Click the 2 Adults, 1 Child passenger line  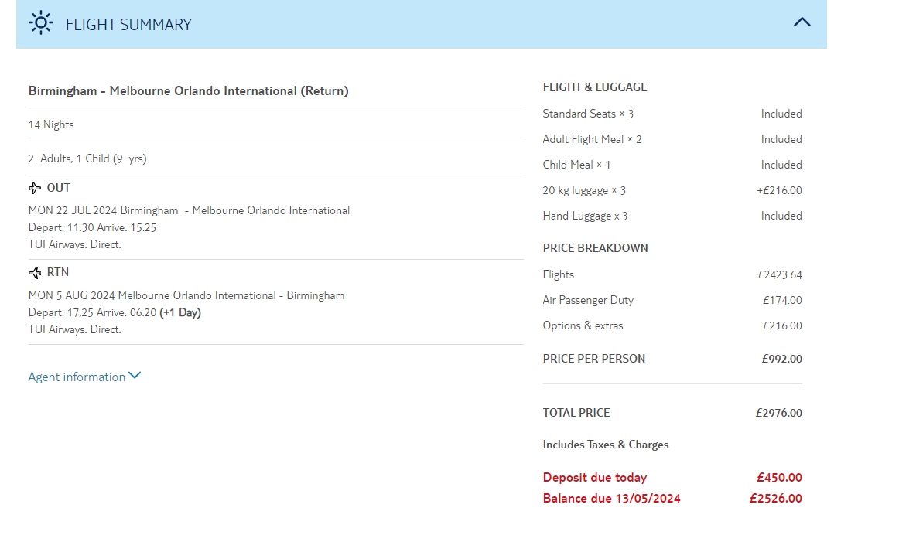tap(87, 159)
